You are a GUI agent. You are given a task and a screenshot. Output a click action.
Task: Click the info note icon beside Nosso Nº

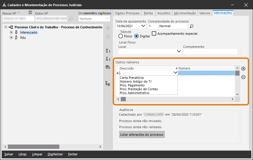pos(30,13)
